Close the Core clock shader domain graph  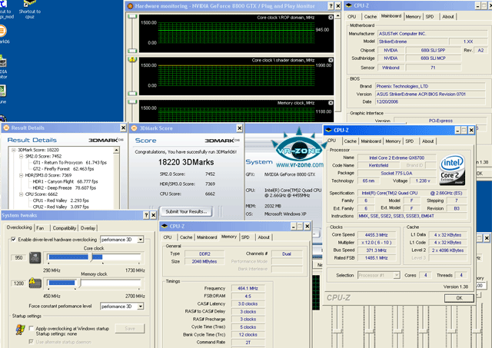pyautogui.click(x=331, y=60)
